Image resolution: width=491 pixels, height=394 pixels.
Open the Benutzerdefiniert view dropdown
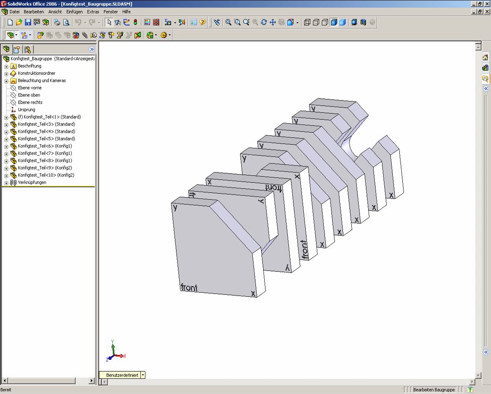coord(143,375)
